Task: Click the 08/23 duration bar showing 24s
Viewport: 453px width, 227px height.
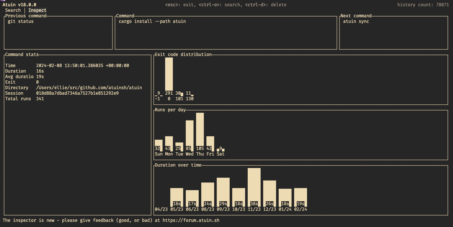Action: [x=208, y=195]
